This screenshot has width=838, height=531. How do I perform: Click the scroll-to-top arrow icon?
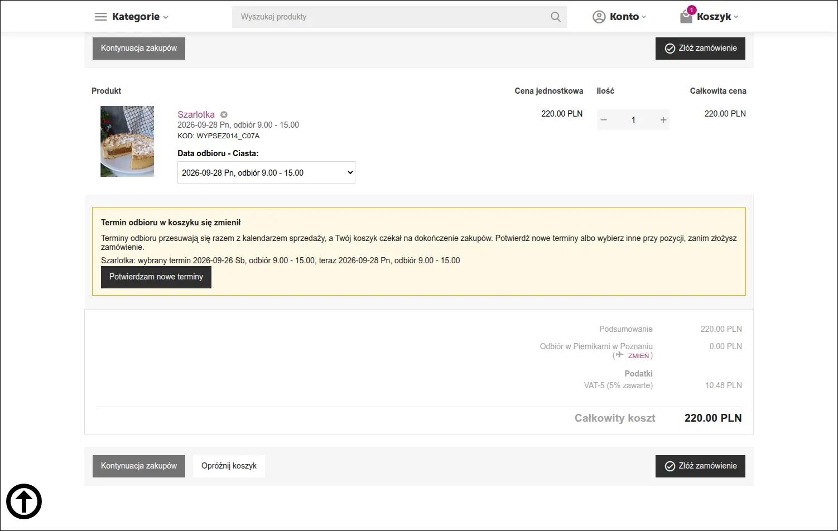point(24,501)
